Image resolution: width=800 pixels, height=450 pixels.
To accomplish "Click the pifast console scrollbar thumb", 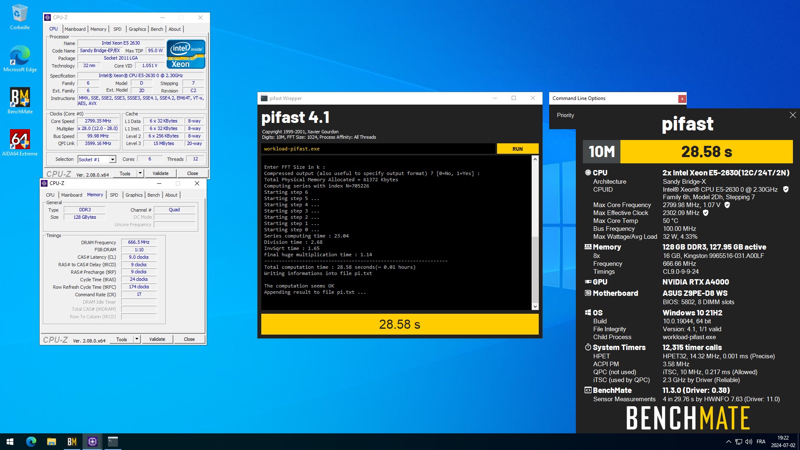I will coord(535,269).
